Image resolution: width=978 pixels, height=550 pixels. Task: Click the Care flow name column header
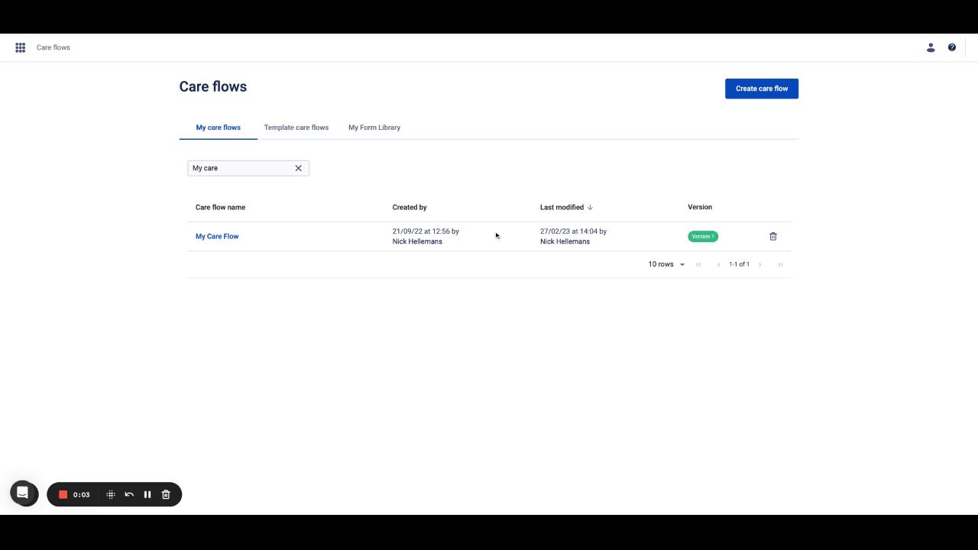click(220, 208)
